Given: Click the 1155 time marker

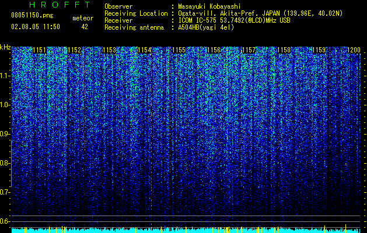Looking at the screenshot, I should (179, 50).
